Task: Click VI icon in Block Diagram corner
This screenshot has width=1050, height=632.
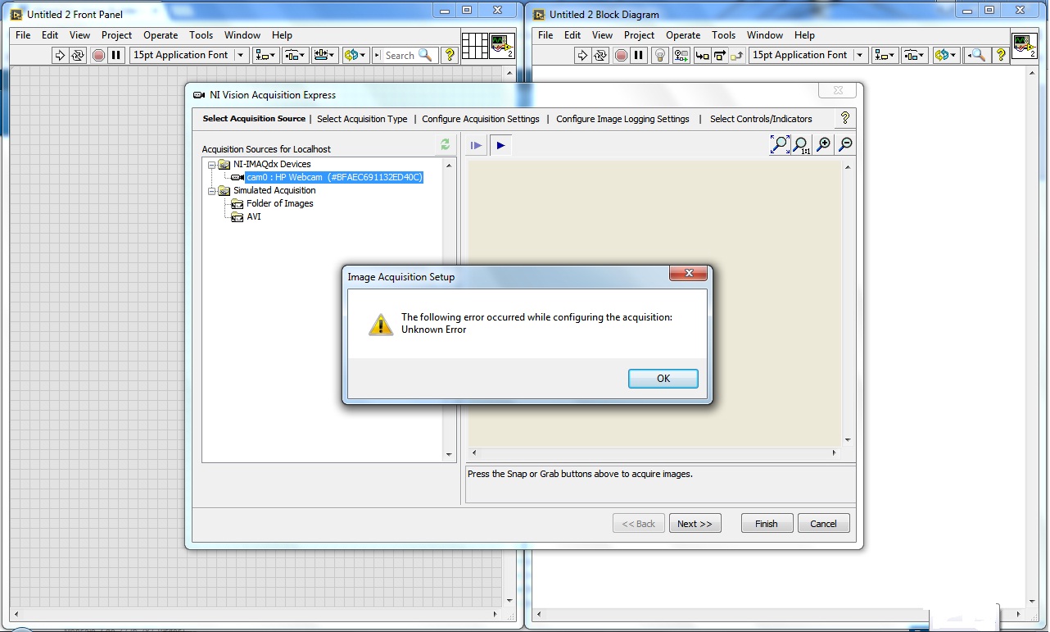Action: point(1024,46)
